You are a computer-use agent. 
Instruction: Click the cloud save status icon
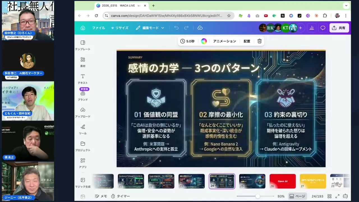200,28
